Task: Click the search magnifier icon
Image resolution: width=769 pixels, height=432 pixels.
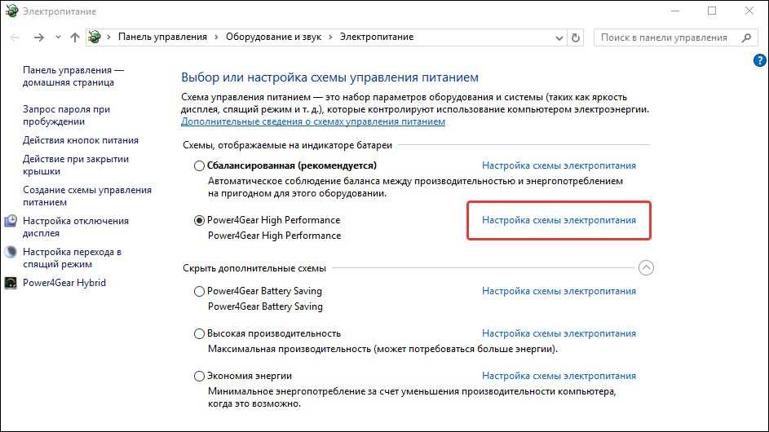Action: [746, 37]
